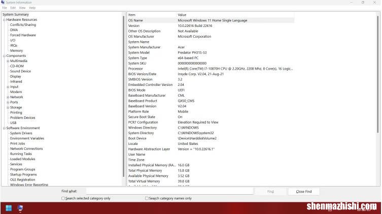Click the Close Find button
This screenshot has height=214, width=382.
tap(304, 192)
